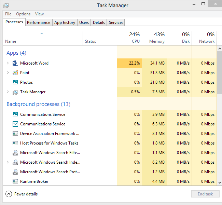The image size is (222, 205).
Task: Click the Task Manager row icon
Action: (x=15, y=92)
